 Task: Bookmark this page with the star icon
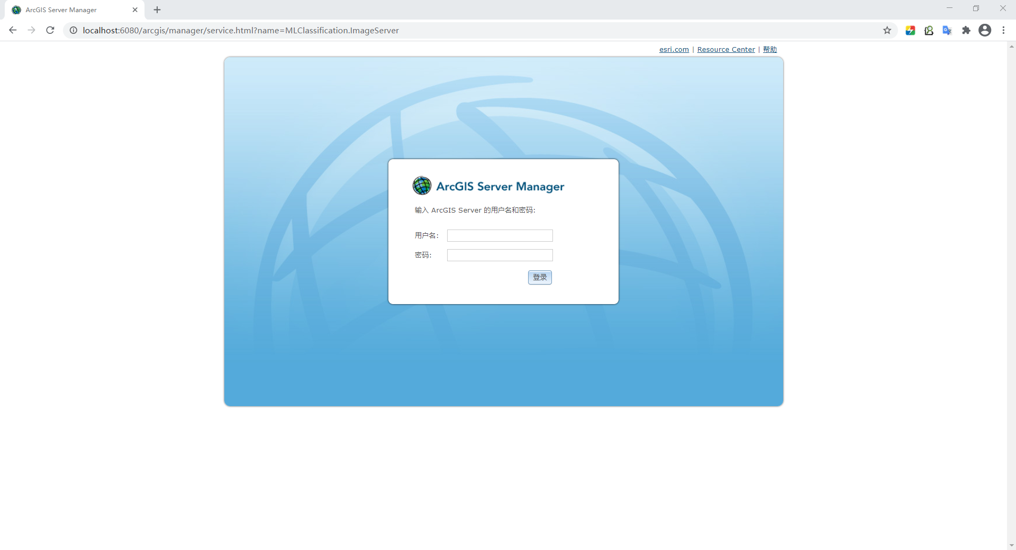coord(887,30)
